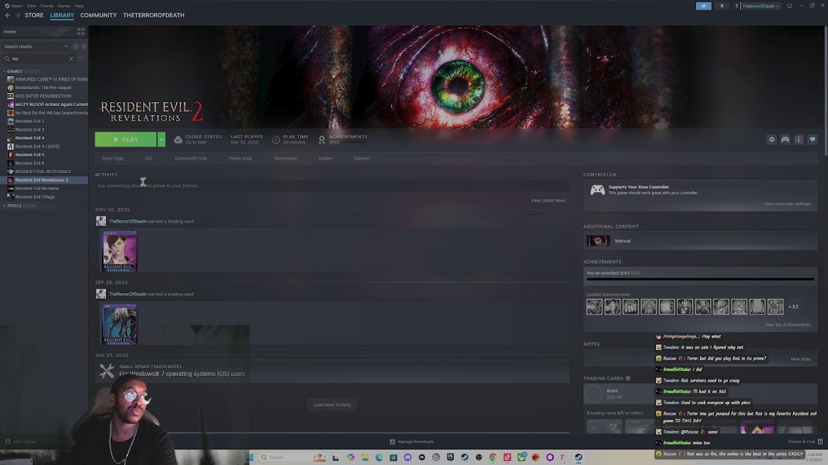Click the Nov 30 trading card thumbnail
Viewport: 828px width, 465px height.
click(120, 251)
